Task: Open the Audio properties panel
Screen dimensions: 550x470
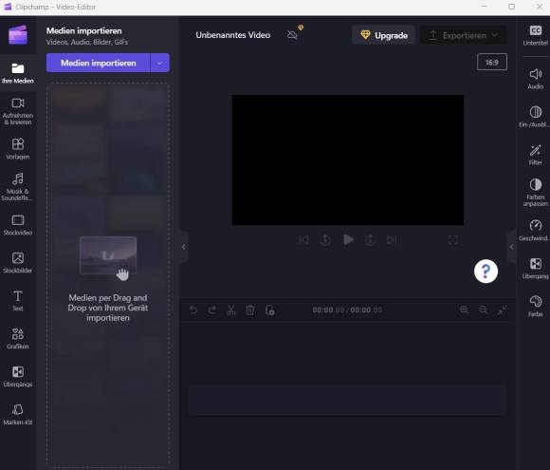Action: pos(535,79)
